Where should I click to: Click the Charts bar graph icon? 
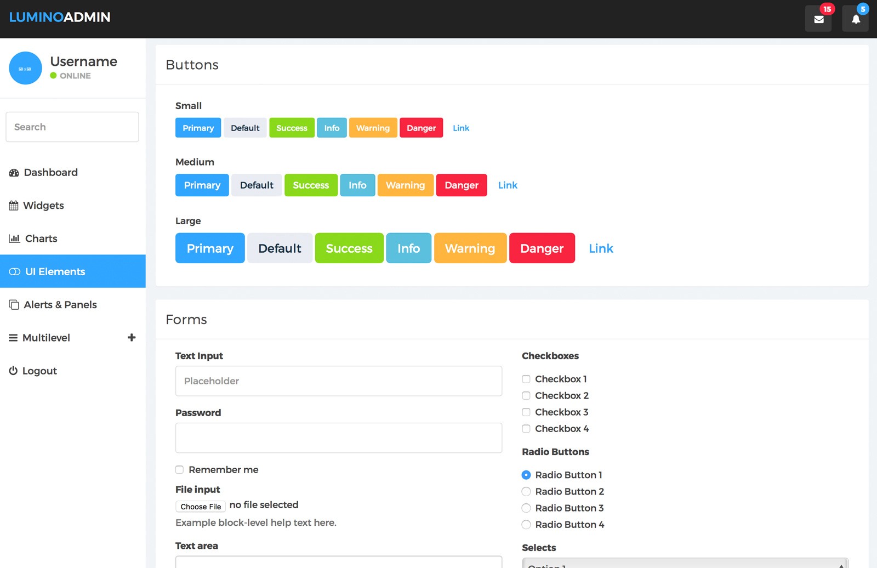tap(14, 238)
